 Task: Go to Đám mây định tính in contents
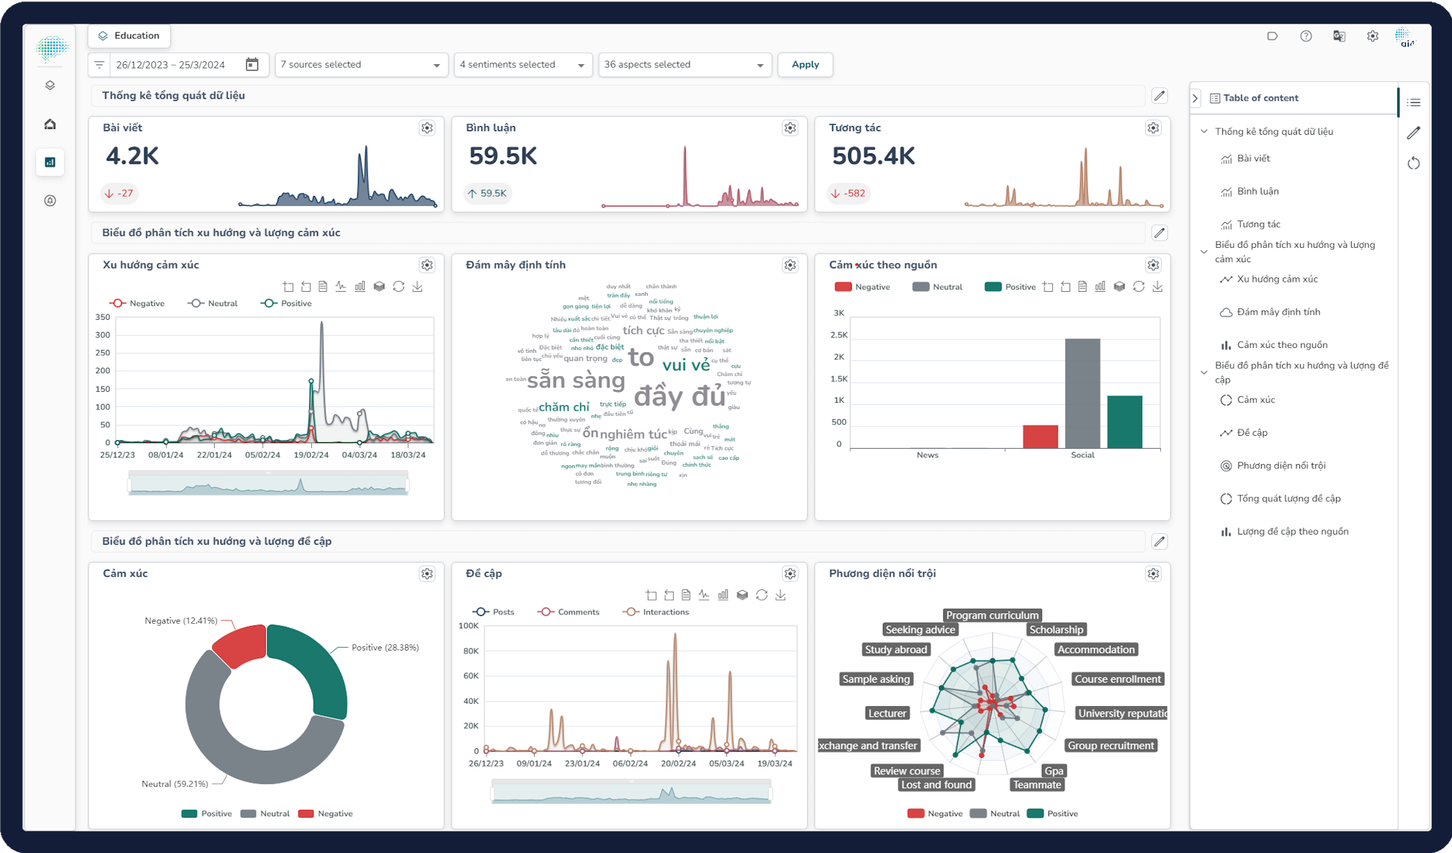[1278, 312]
